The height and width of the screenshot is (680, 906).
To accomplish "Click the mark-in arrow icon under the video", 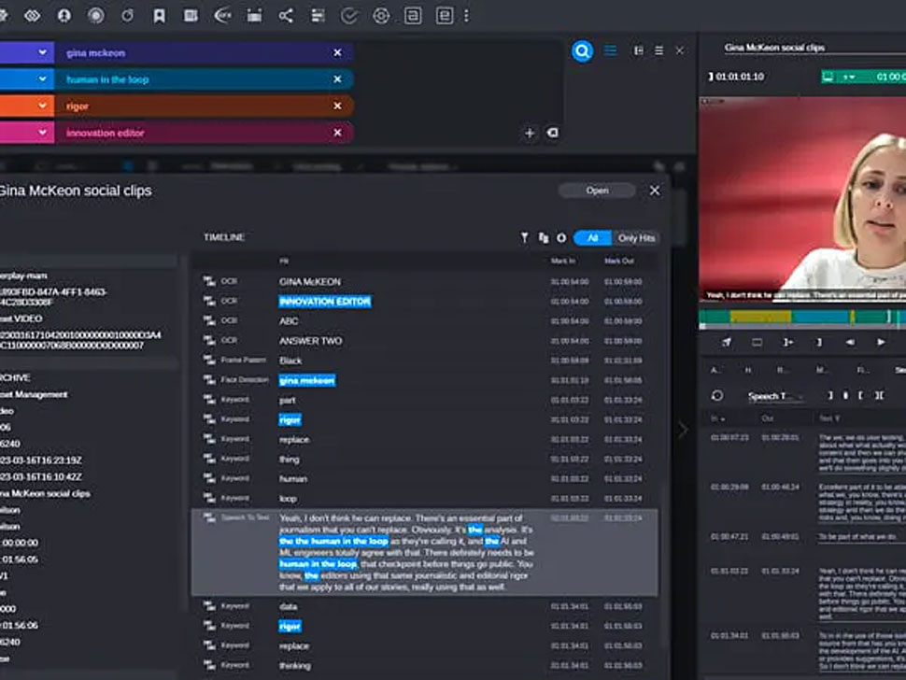I will tap(787, 342).
